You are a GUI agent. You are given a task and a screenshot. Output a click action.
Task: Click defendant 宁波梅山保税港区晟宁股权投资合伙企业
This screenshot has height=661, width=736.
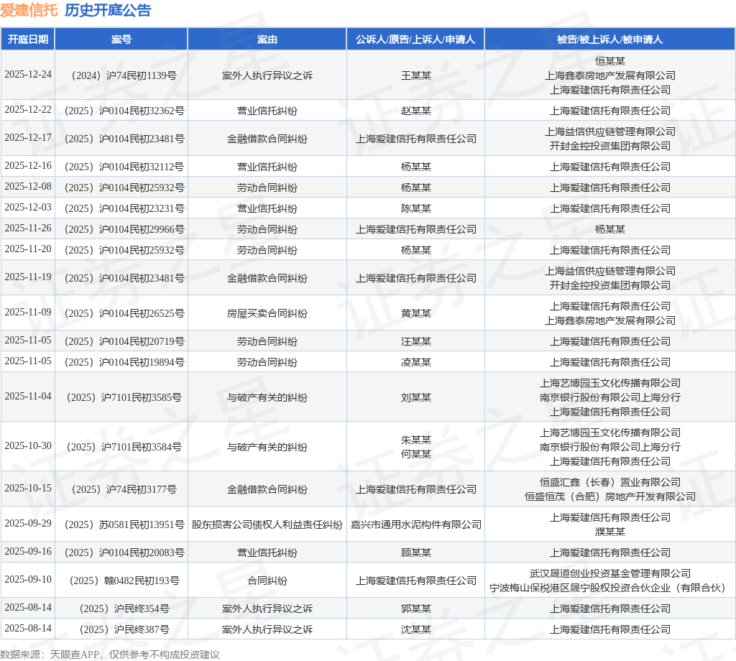(609, 588)
